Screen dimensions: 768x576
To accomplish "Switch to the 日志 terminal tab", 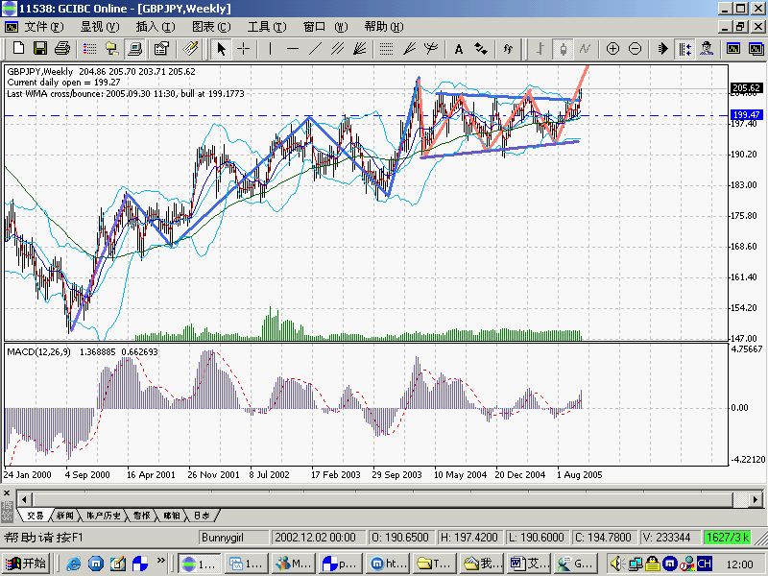I will (202, 516).
